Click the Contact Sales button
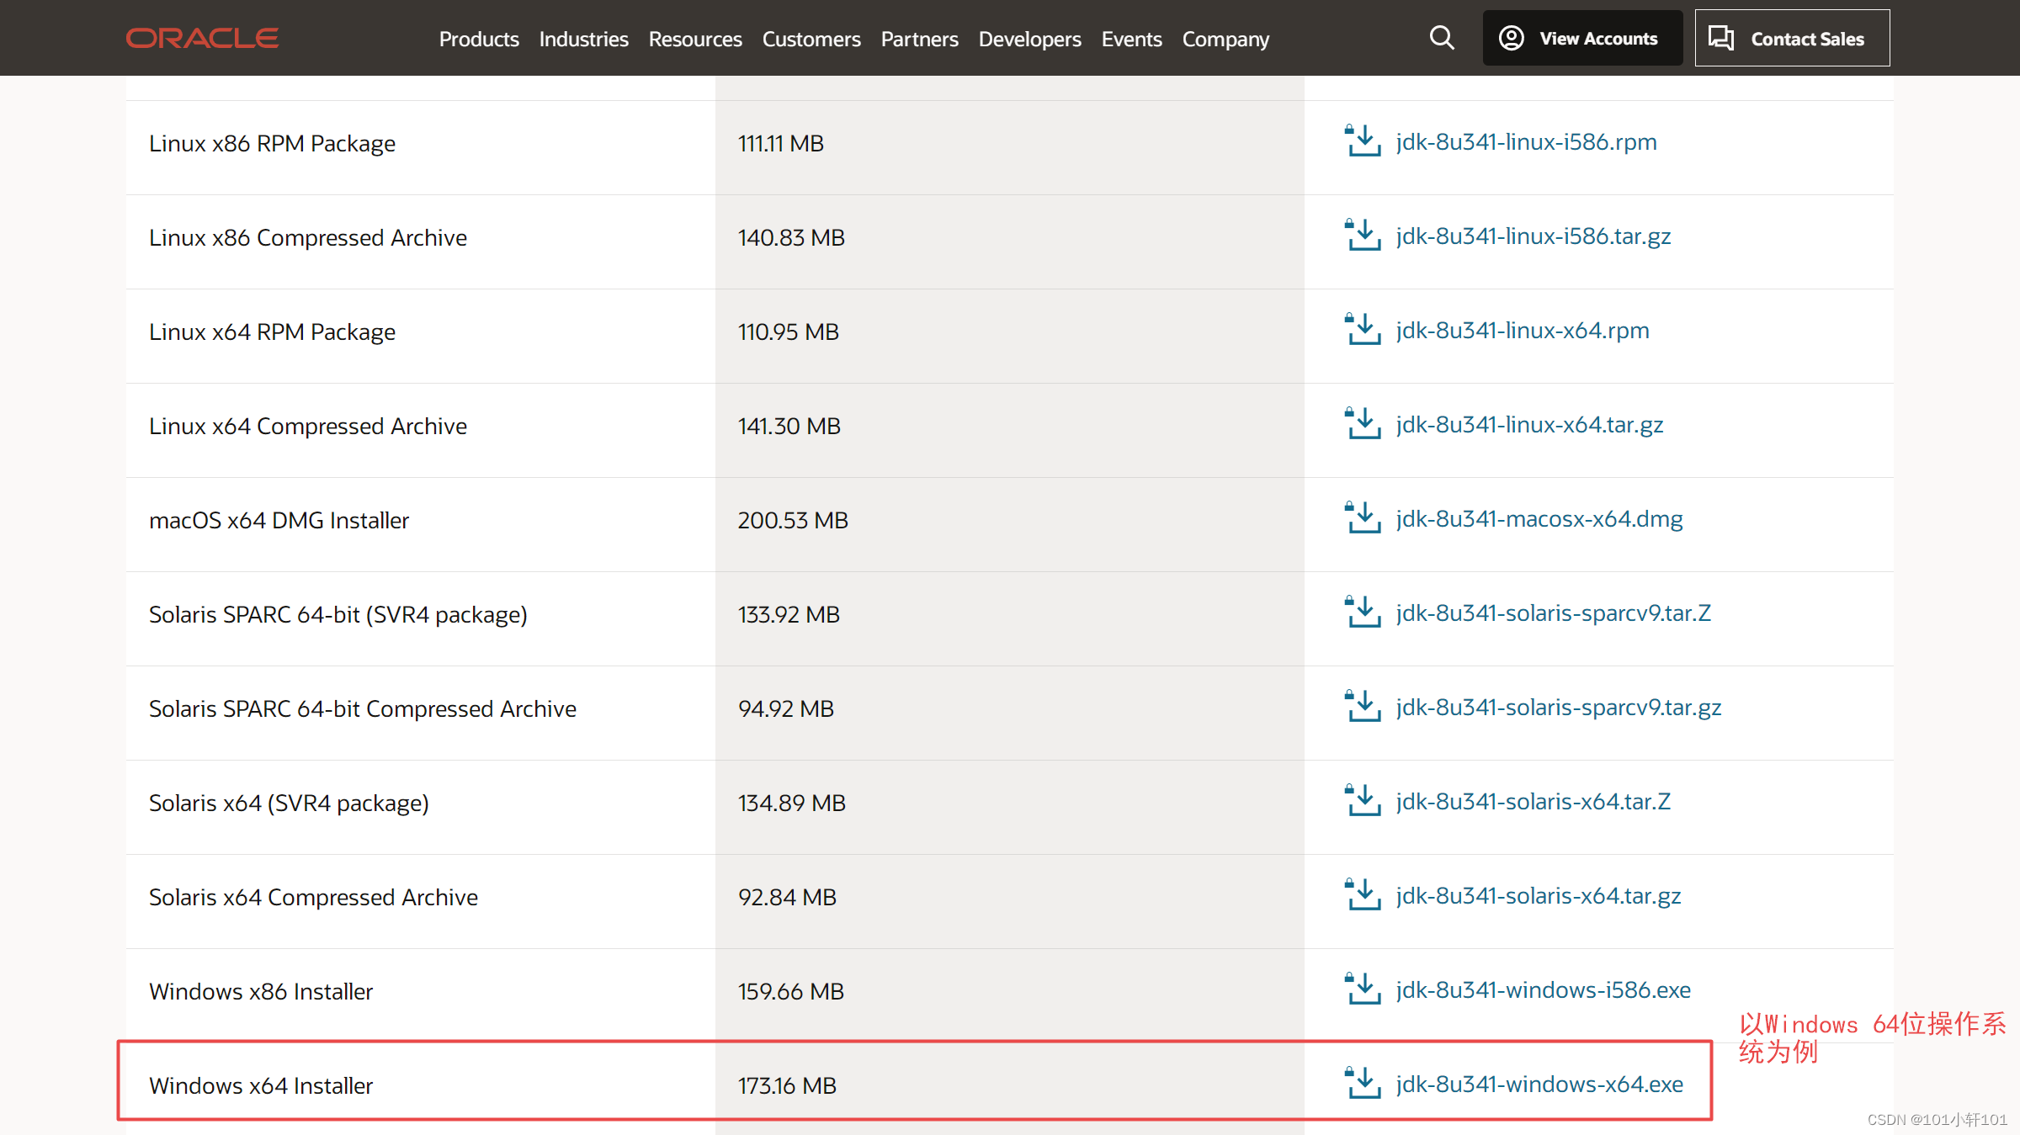Image resolution: width=2020 pixels, height=1135 pixels. [x=1792, y=38]
